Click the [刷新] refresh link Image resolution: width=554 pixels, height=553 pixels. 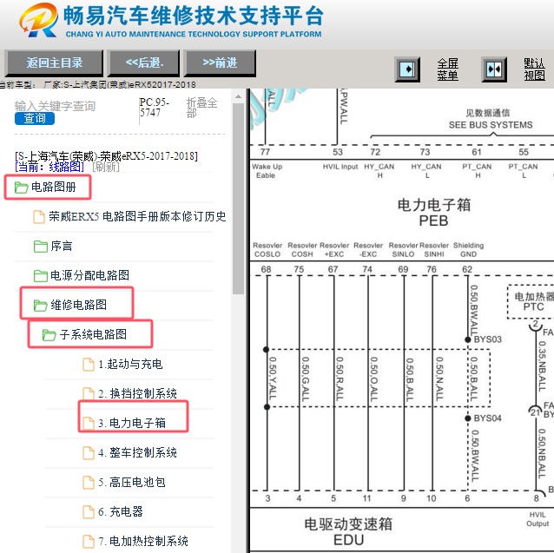105,167
